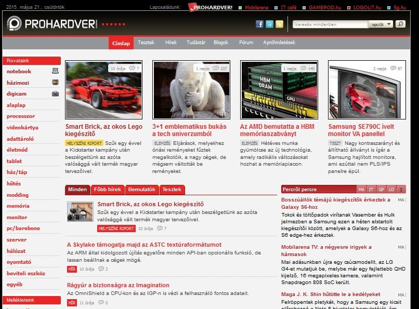Open the Fórum navigation menu

[x=246, y=42]
